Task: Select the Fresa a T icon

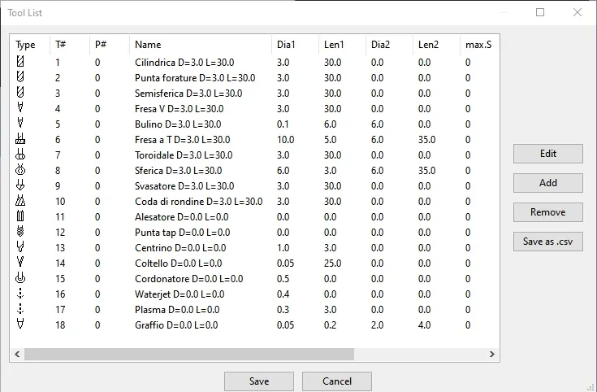Action: pyautogui.click(x=20, y=140)
